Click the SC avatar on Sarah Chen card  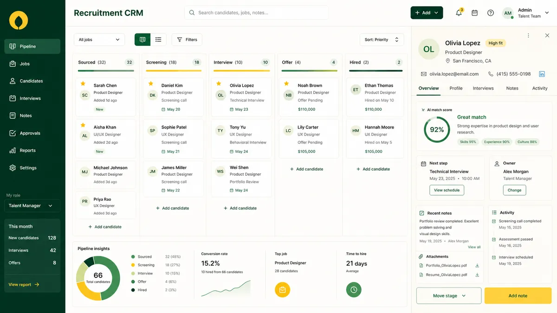click(x=85, y=95)
